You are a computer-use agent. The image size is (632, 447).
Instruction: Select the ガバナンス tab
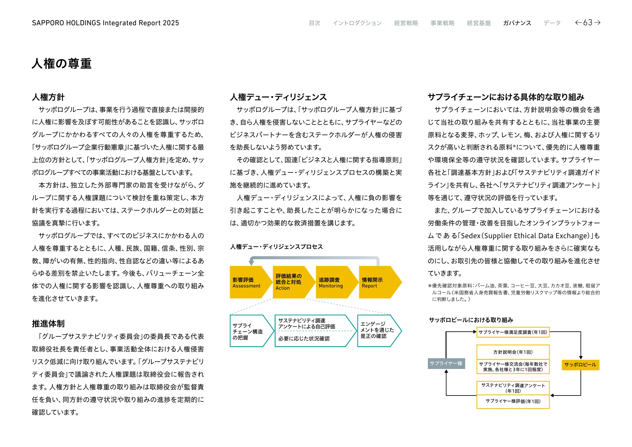coord(517,23)
